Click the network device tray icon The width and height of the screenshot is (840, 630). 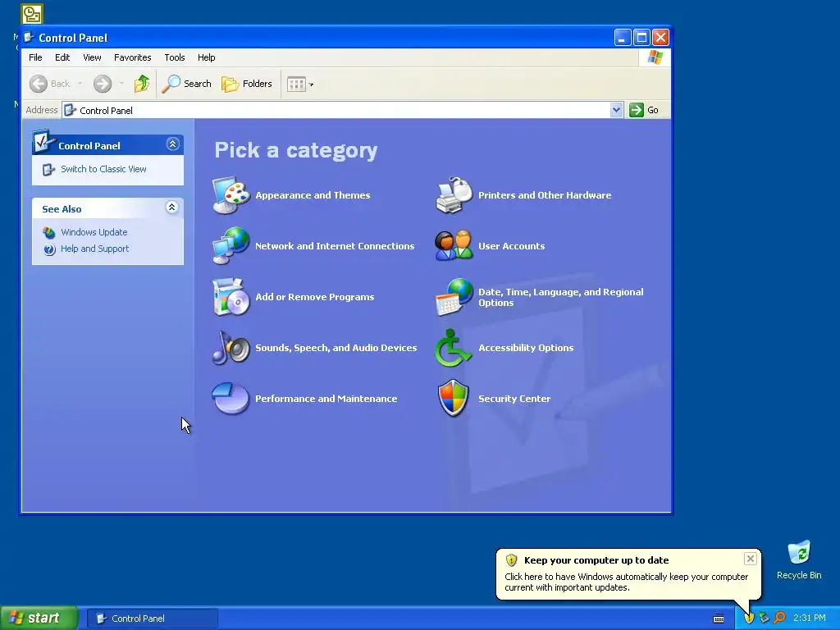coord(765,619)
